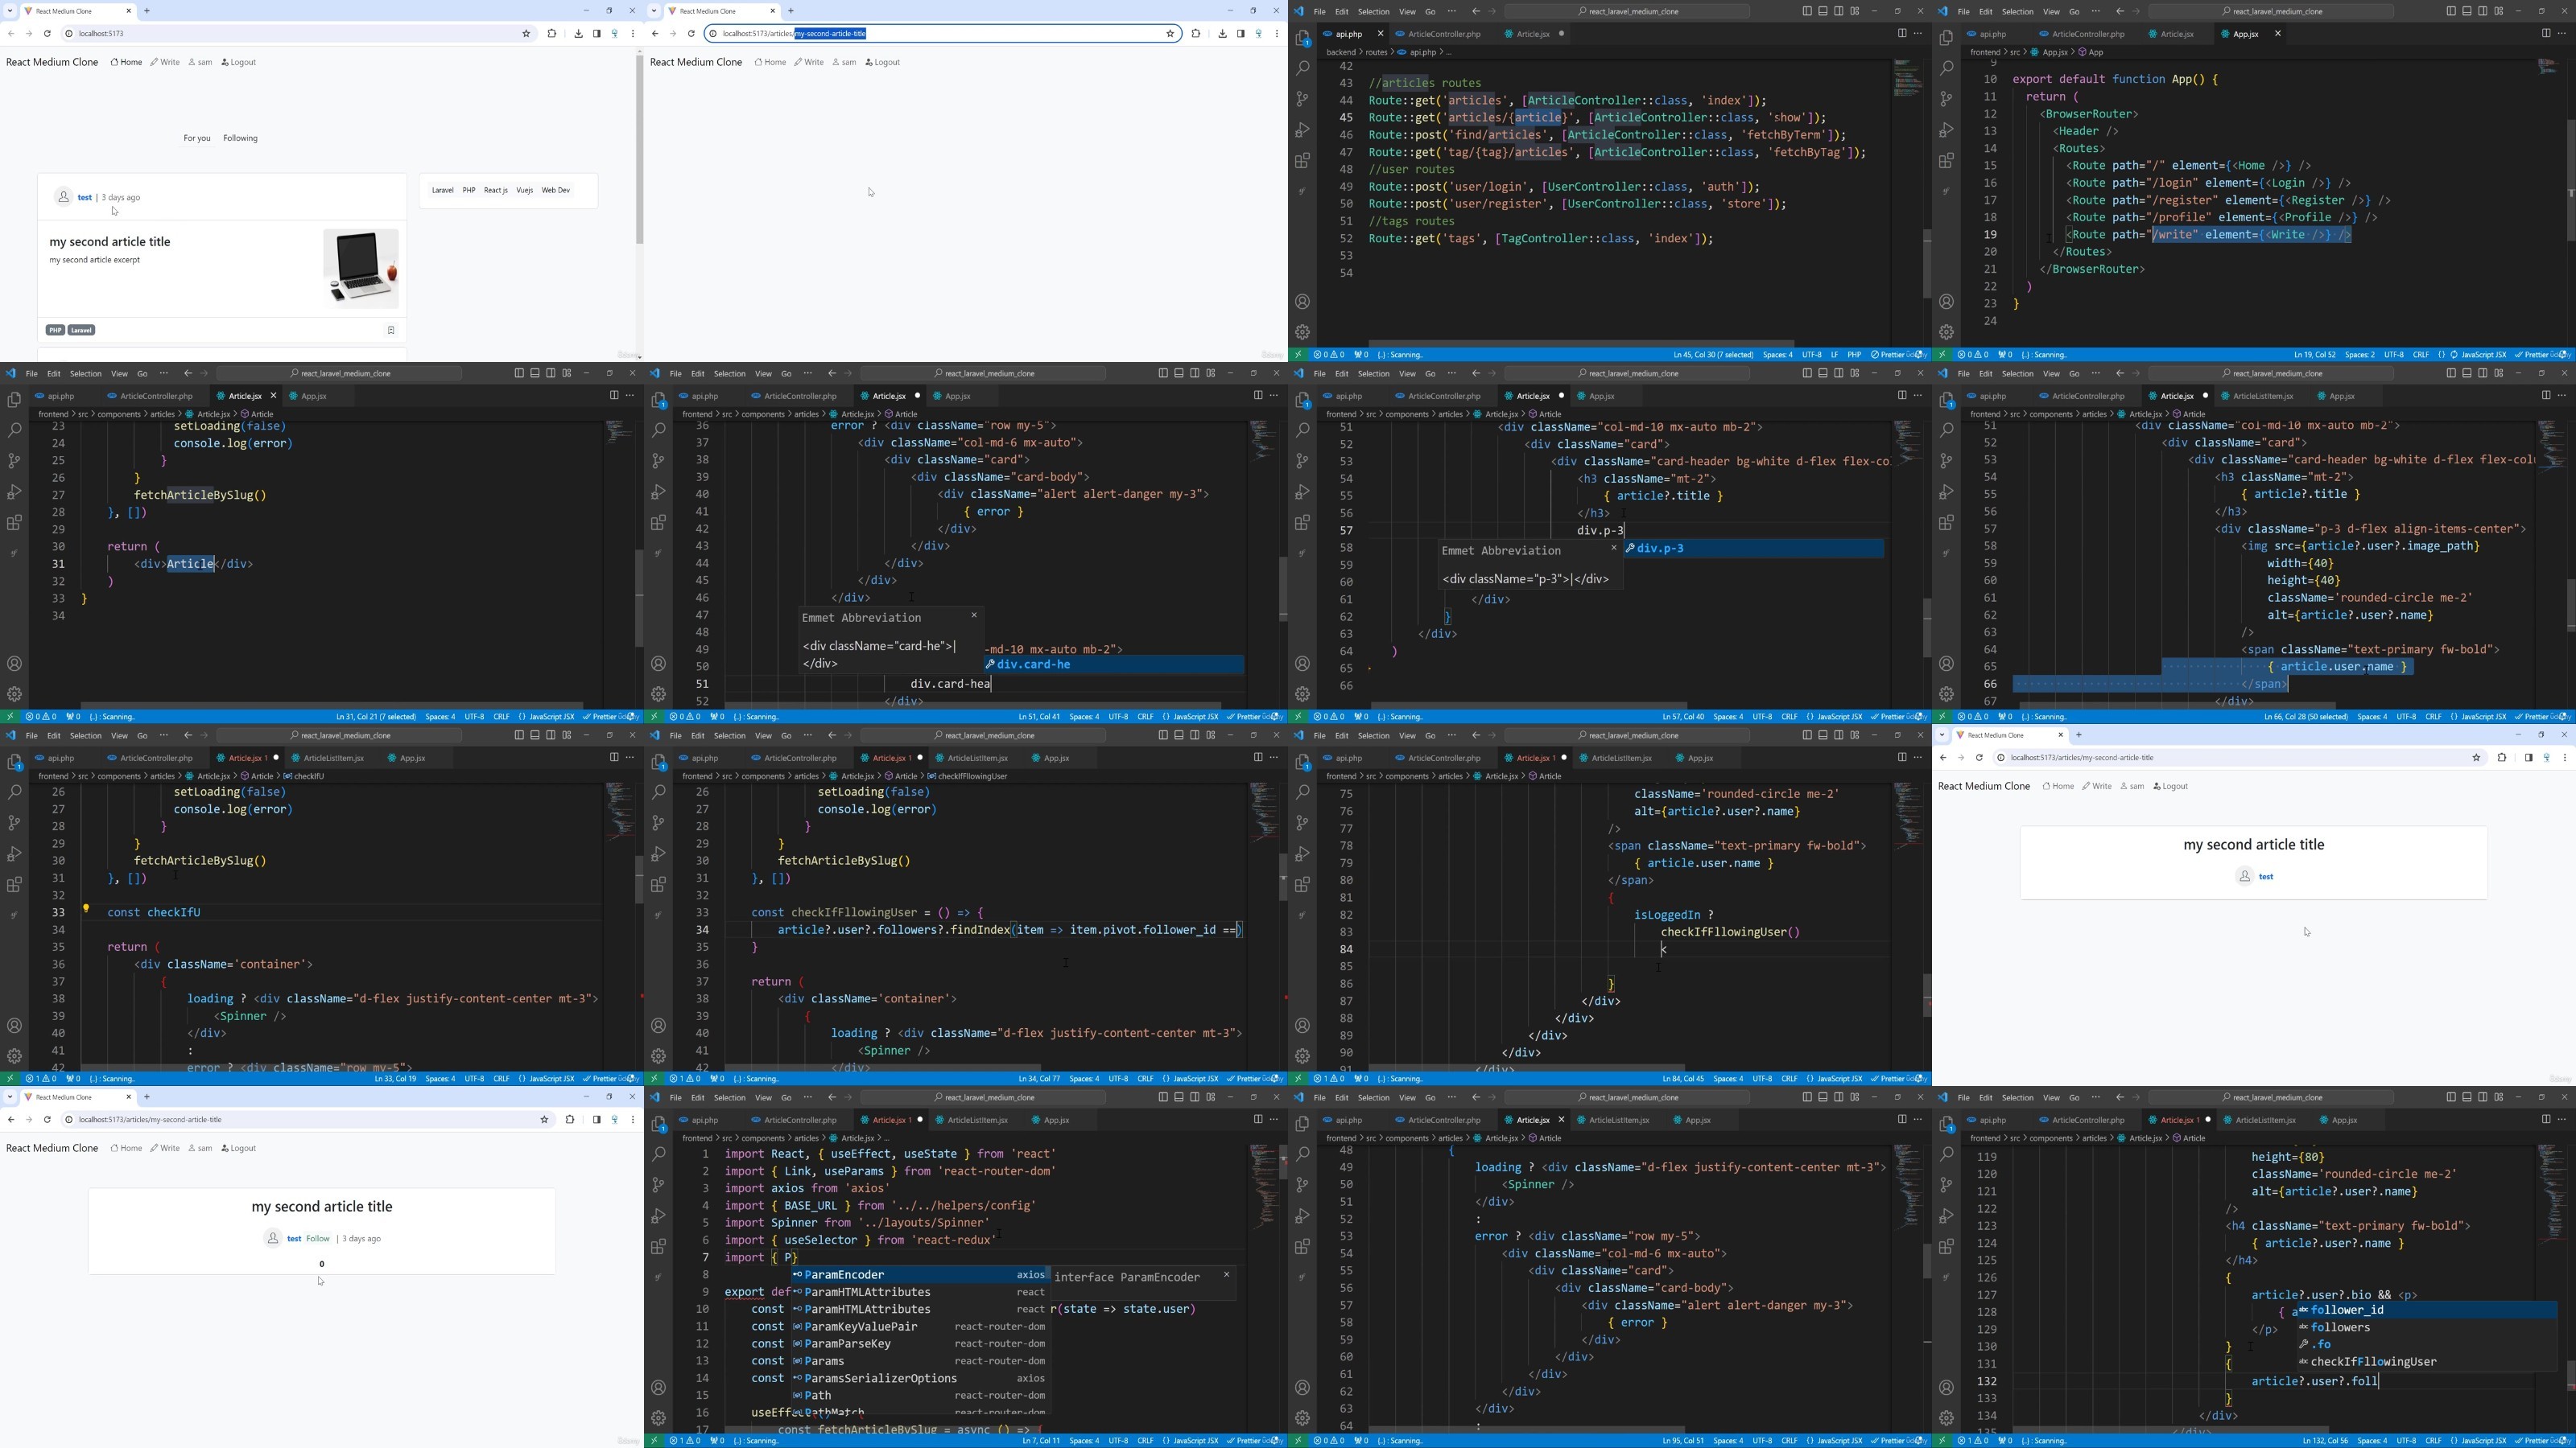Open the routes breadcrumb in the api.php window
This screenshot has height=1448, width=2576.
tap(1377, 52)
